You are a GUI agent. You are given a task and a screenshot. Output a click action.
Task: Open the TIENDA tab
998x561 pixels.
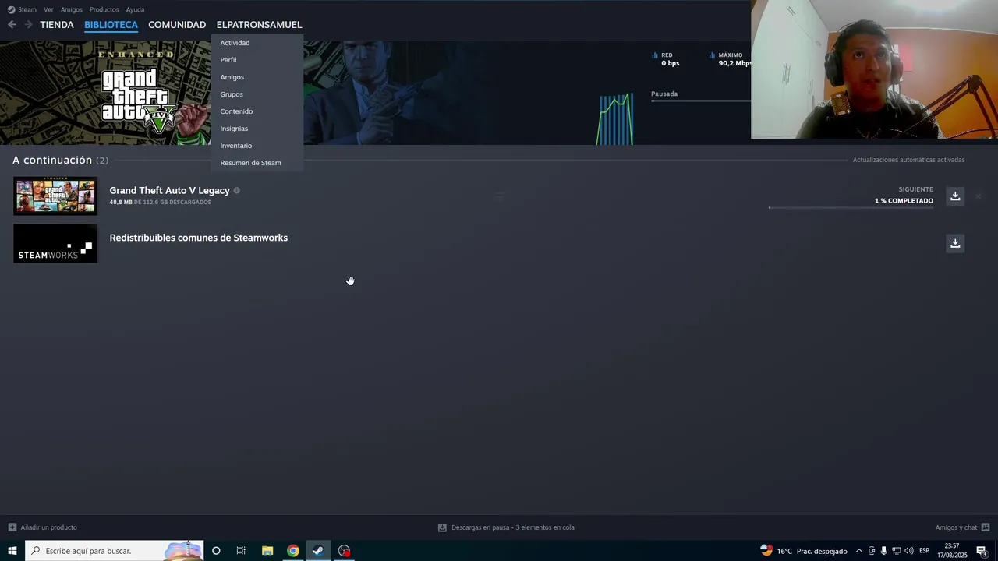[57, 25]
